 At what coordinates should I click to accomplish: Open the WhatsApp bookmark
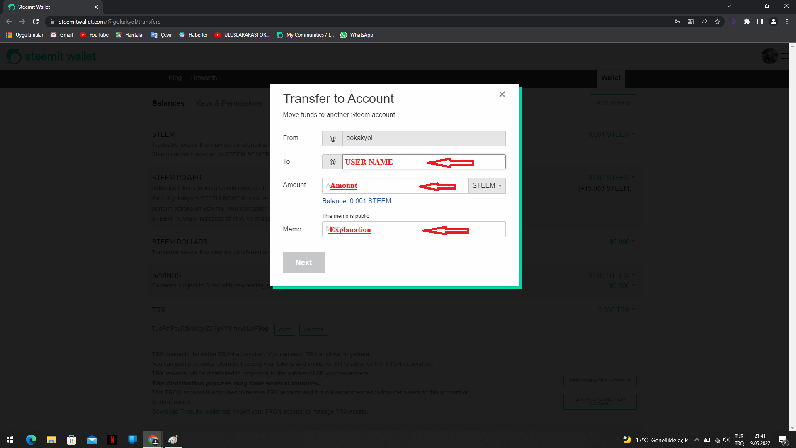[357, 35]
